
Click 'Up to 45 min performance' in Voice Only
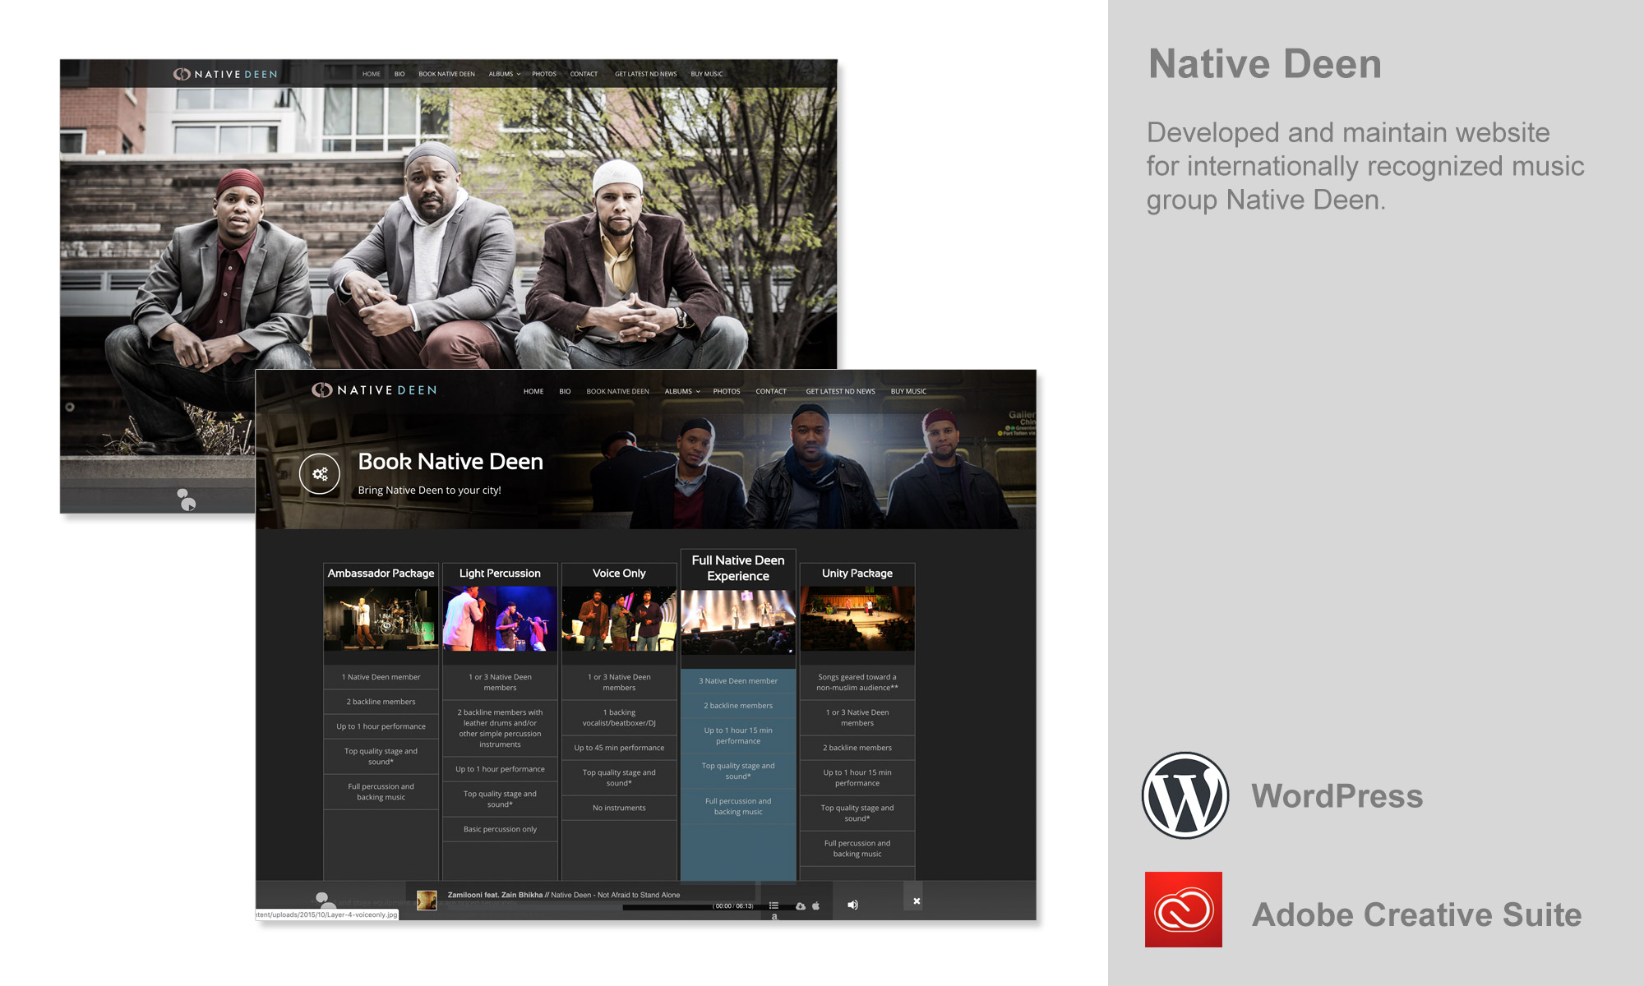(x=619, y=748)
